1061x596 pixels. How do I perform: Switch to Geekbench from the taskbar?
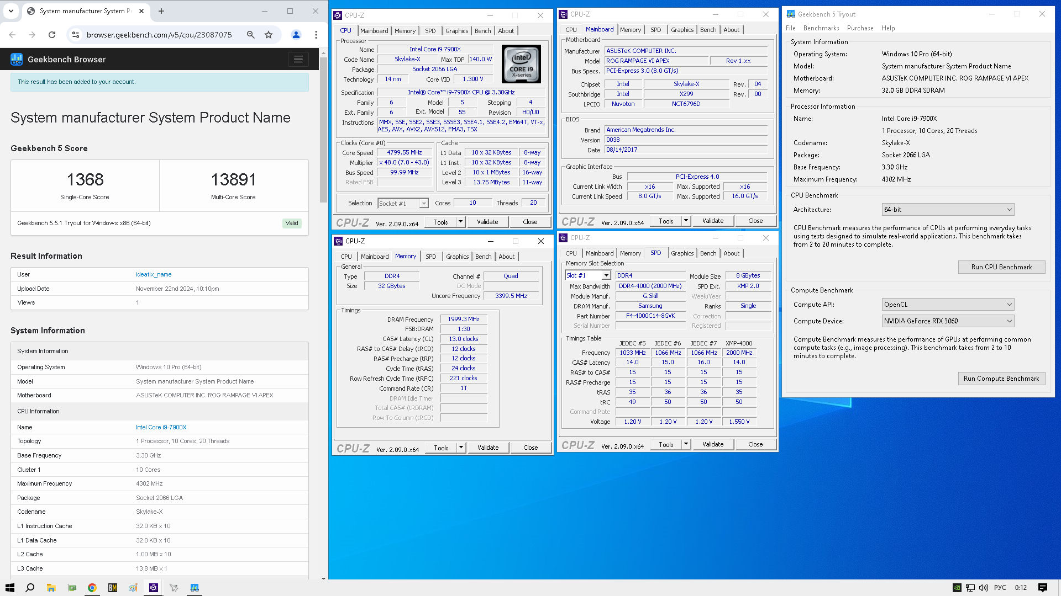pos(195,588)
